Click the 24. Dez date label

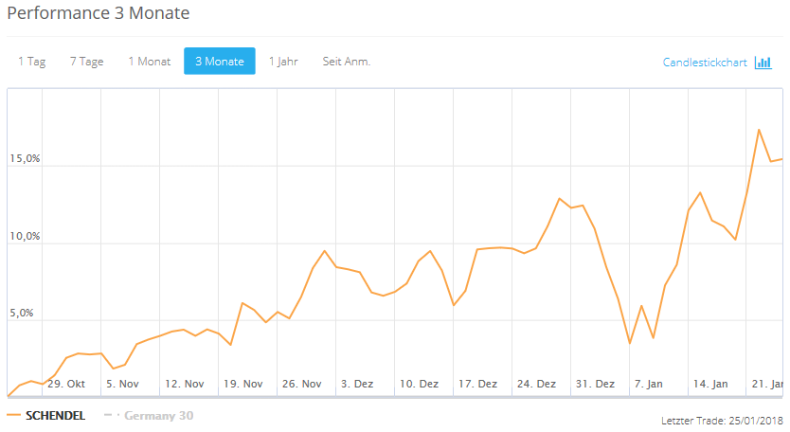pyautogui.click(x=537, y=384)
